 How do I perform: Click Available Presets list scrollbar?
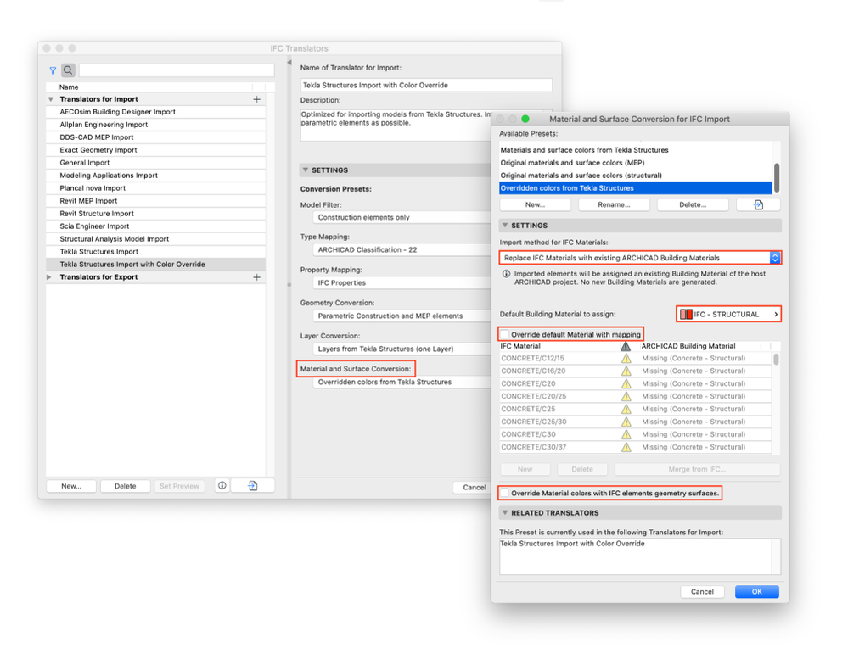[777, 178]
